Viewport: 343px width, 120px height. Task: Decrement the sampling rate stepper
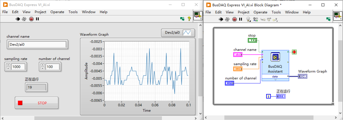(8, 68)
